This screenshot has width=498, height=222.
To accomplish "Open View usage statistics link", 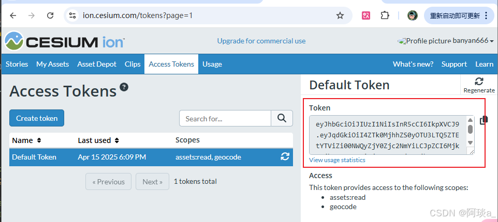I will (x=337, y=160).
